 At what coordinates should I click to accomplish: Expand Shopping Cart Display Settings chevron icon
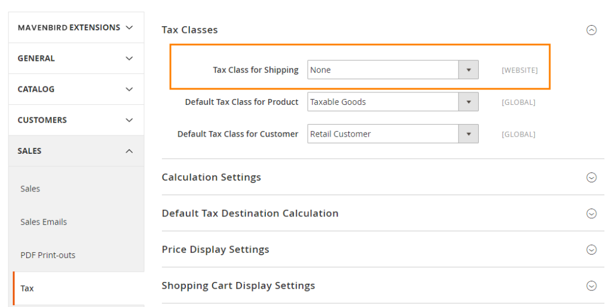coord(591,286)
